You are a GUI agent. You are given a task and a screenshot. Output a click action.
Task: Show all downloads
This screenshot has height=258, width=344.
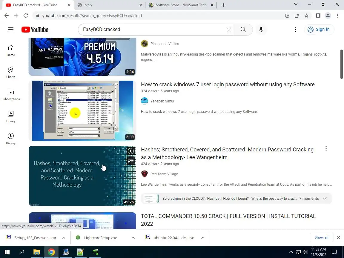(x=321, y=237)
